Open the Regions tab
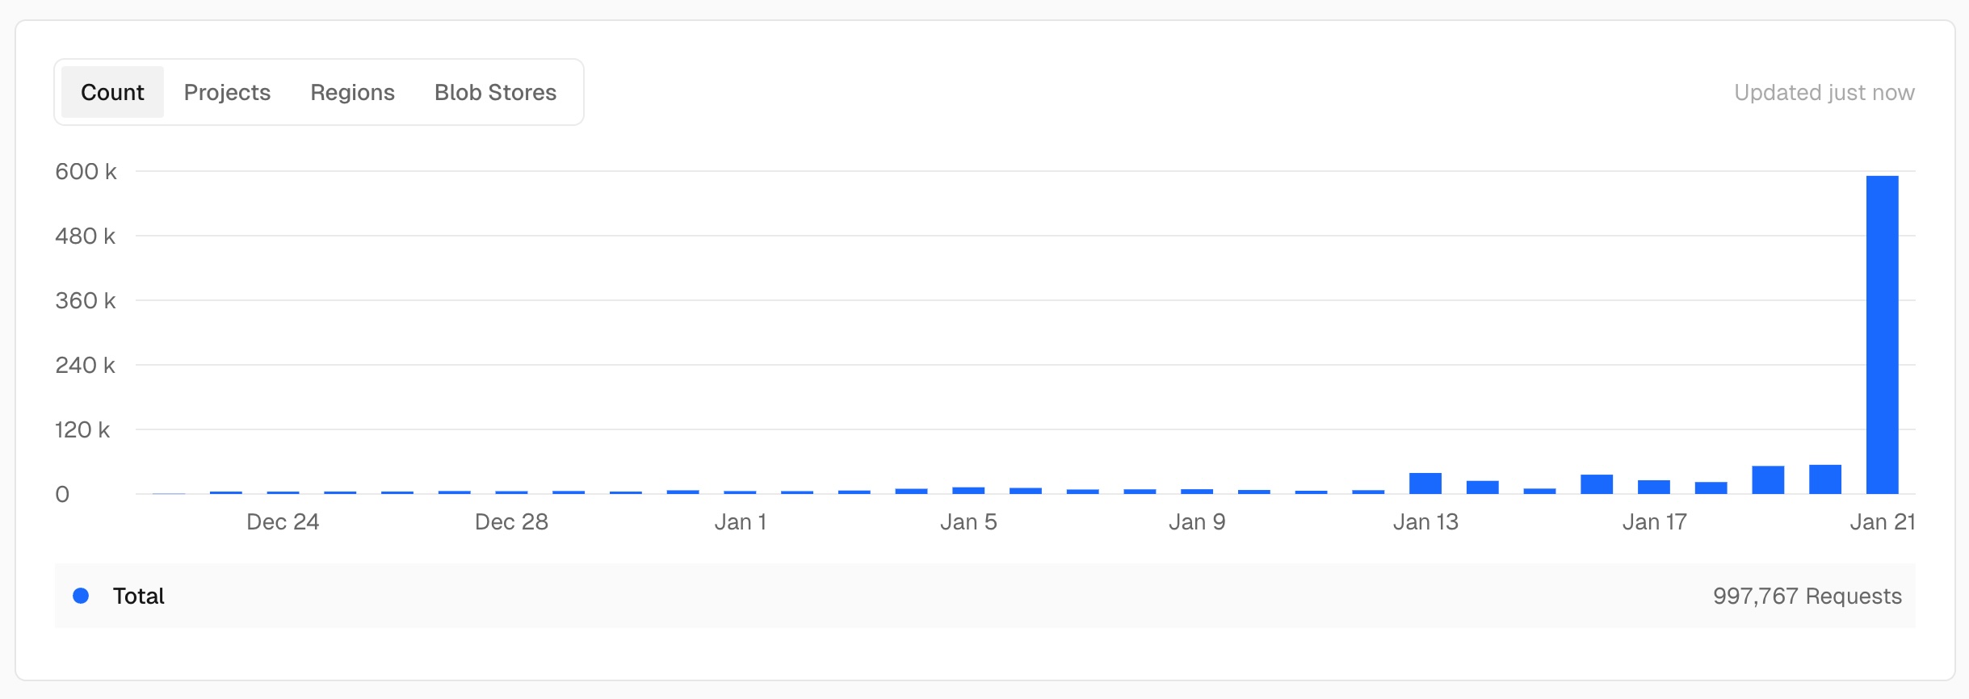 pos(352,92)
